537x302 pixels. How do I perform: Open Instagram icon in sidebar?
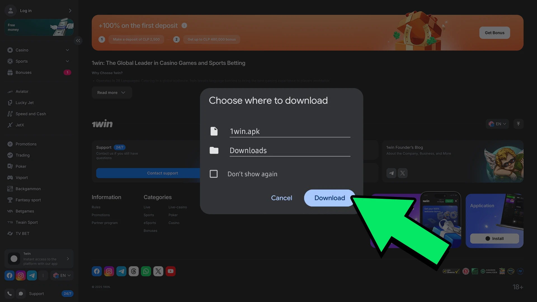pyautogui.click(x=21, y=275)
